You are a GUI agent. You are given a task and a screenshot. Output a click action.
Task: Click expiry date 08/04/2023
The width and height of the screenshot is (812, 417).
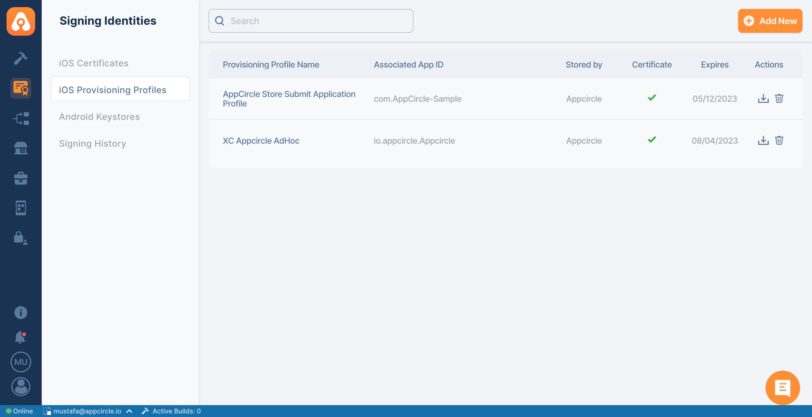pos(715,140)
